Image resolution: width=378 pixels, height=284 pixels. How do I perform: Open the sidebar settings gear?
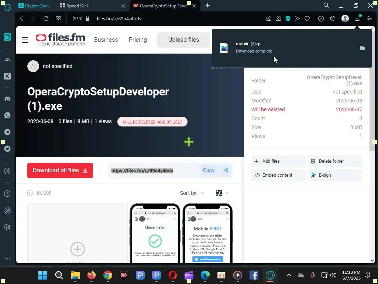[7, 227]
